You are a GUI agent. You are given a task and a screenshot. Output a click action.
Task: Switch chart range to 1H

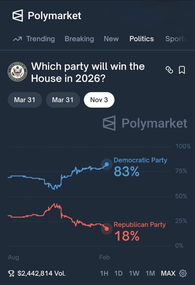104,273
